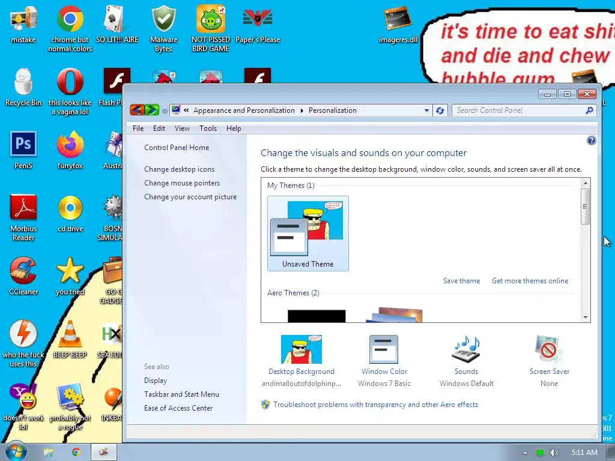This screenshot has width=615, height=461.
Task: Open the Help menu
Action: click(x=234, y=128)
